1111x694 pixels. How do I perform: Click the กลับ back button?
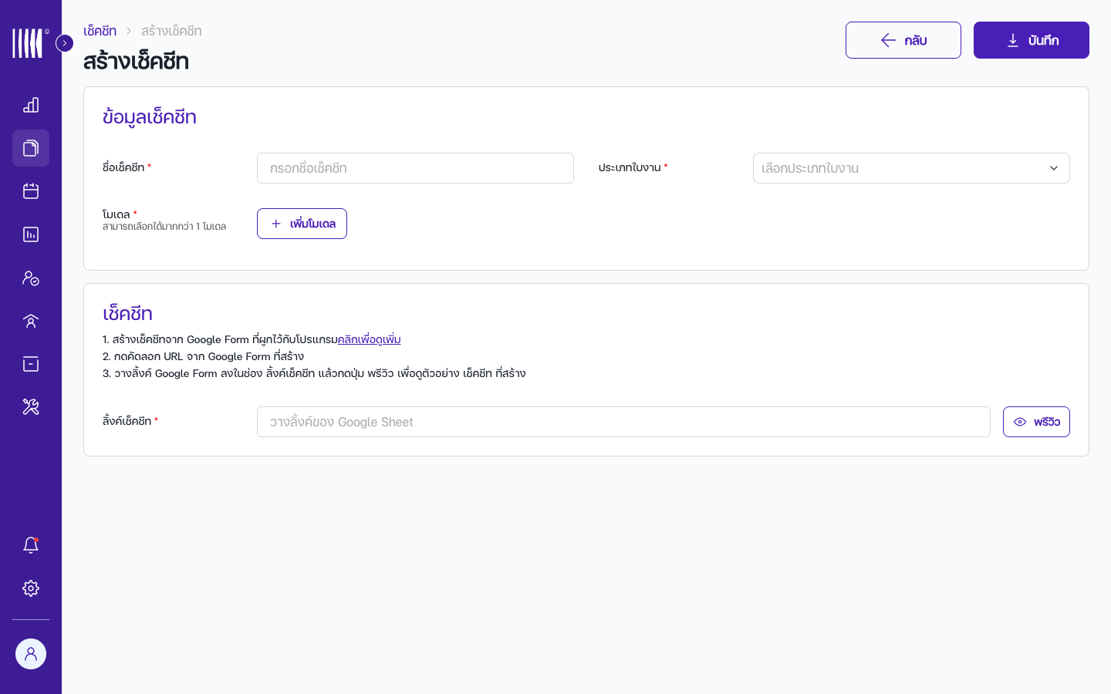(x=903, y=40)
